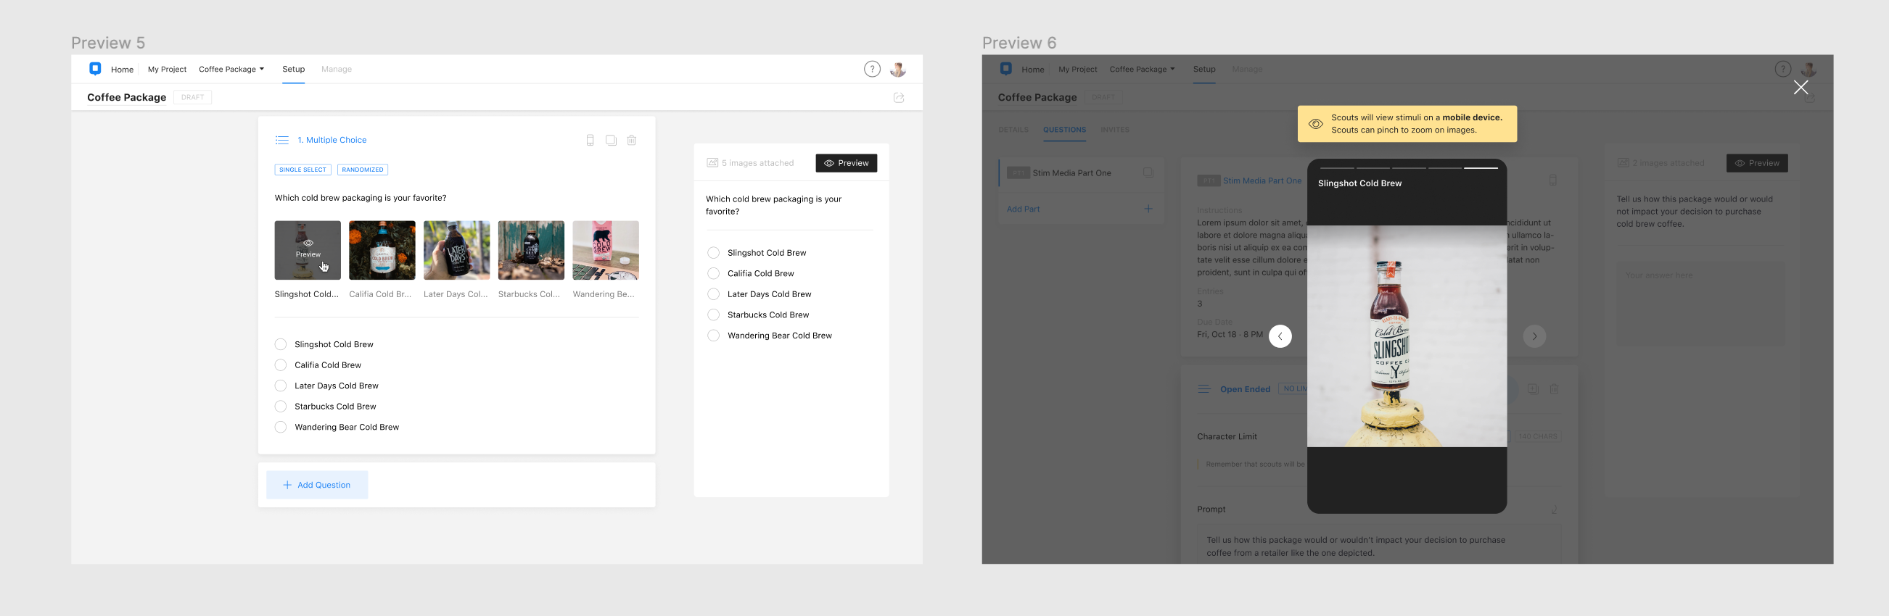Viewport: 1889px width, 616px height.
Task: Close the Preview 6 overlay with X
Action: (1801, 87)
